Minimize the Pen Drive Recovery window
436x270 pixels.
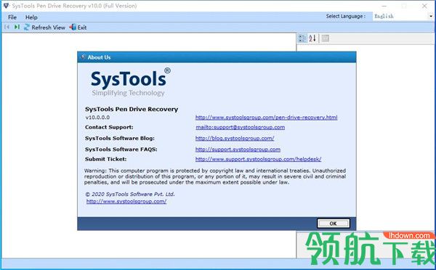pos(384,6)
